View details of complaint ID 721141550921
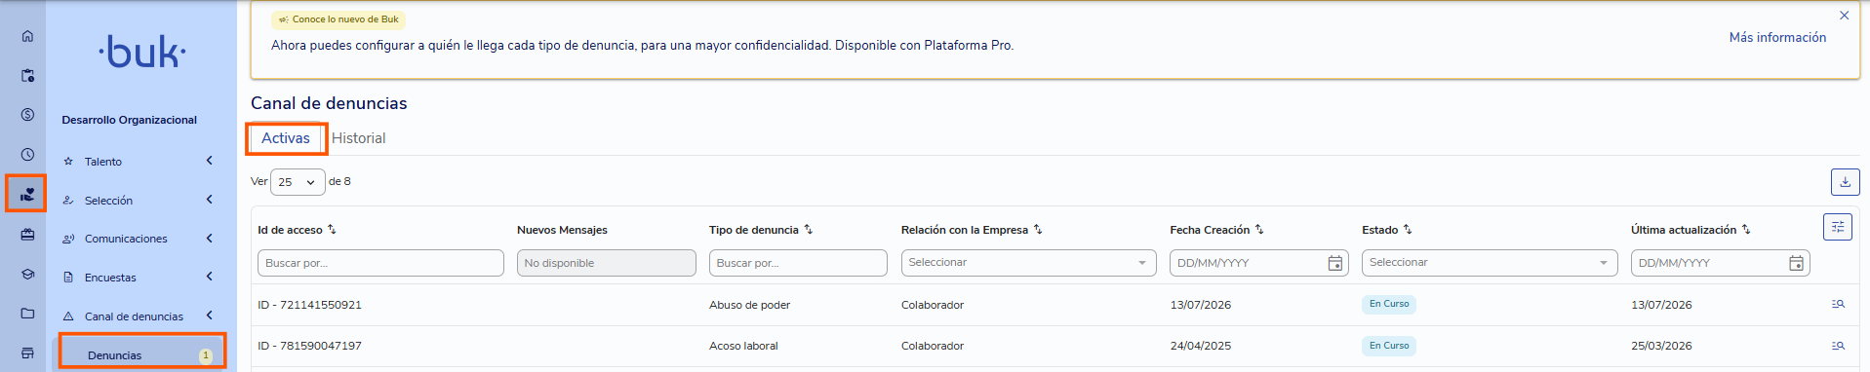This screenshot has width=1870, height=372. point(1838,305)
